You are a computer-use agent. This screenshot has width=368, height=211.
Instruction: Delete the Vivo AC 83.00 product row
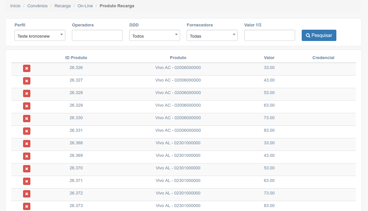[27, 131]
